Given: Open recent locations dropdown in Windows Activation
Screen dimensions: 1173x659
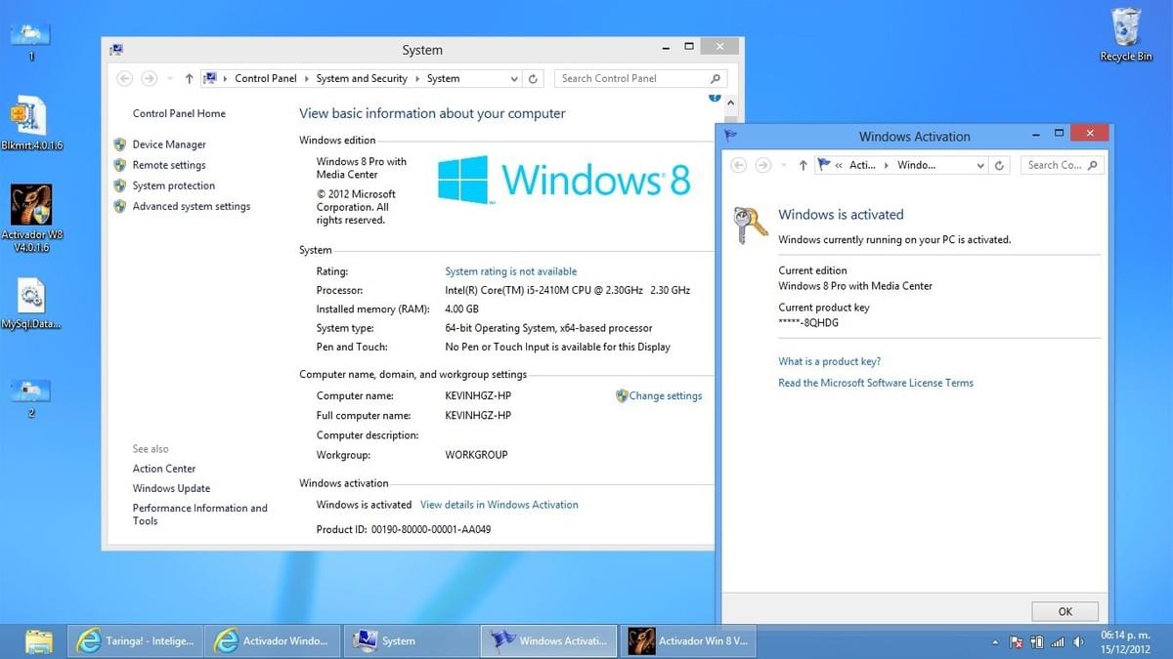Looking at the screenshot, I should 783,165.
